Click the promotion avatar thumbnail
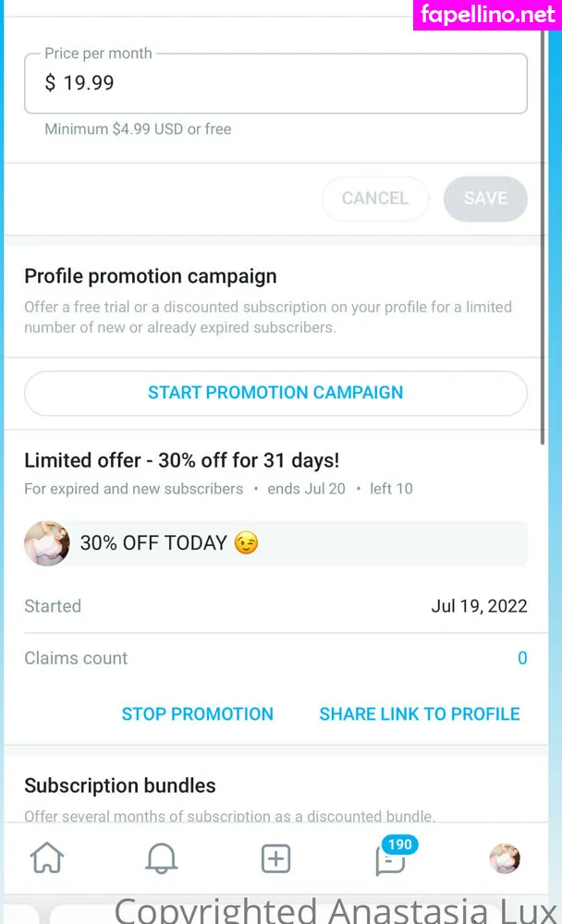Screen dimensions: 562x924 coord(47,543)
